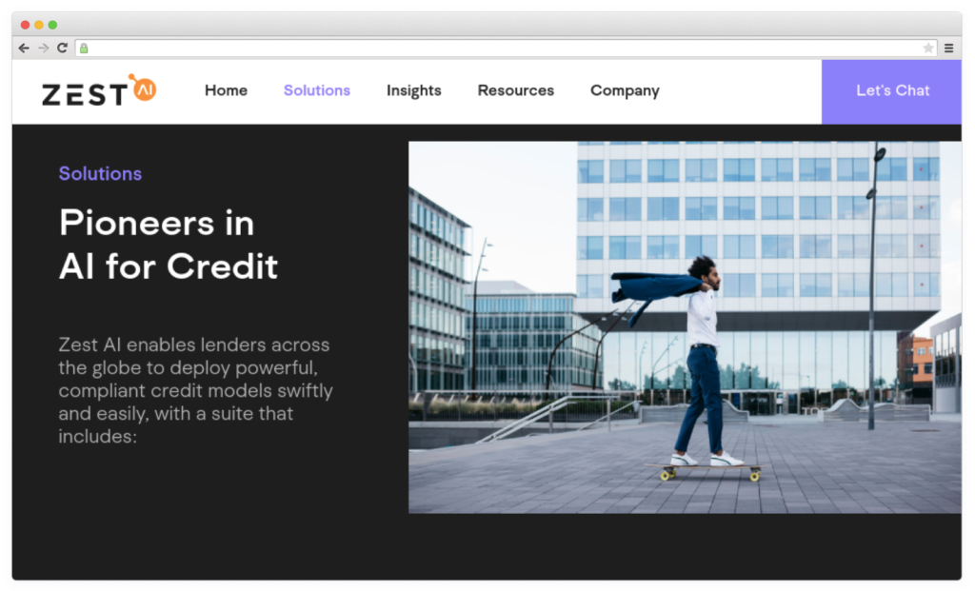The width and height of the screenshot is (975, 591).
Task: Select the Solutions navigation item
Action: (316, 90)
